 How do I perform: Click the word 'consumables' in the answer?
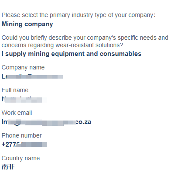click(120, 54)
